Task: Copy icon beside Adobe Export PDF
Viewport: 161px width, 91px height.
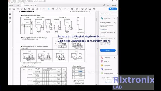Action: (x=115, y=23)
